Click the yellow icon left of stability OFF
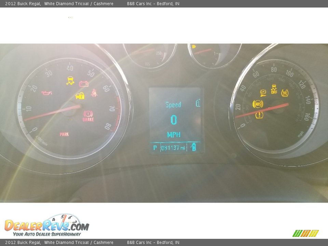Screen dimensions: 328x246 (263, 93)
